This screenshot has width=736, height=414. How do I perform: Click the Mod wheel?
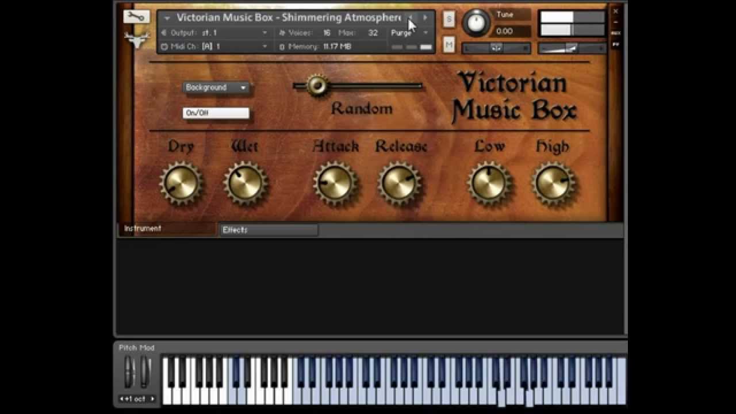[x=145, y=372]
